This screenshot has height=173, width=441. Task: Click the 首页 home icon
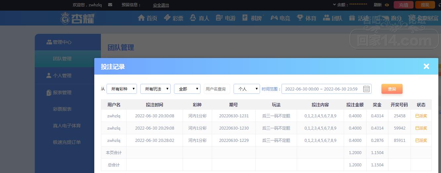pyautogui.click(x=141, y=18)
